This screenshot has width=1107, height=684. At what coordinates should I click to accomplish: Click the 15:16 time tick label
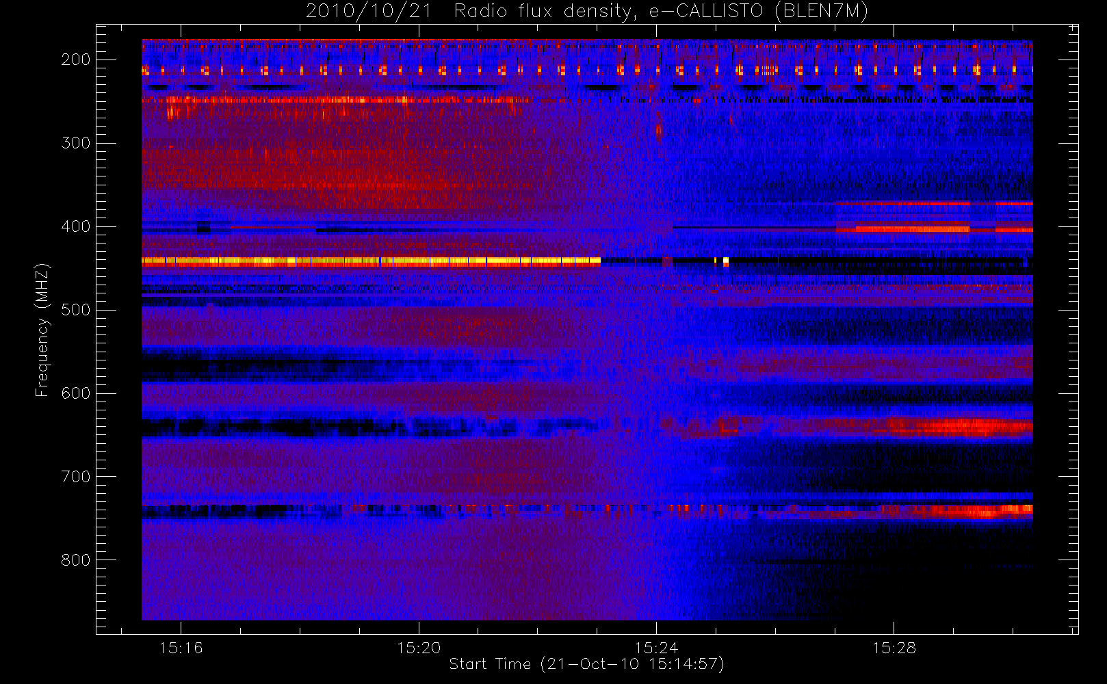pyautogui.click(x=181, y=648)
